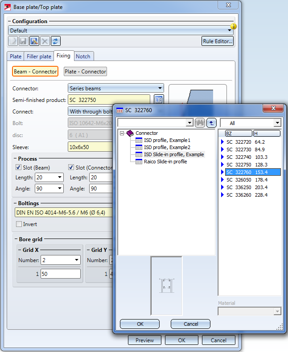Open Slot (Beam) Angle dropdown
The width and height of the screenshot is (288, 352).
pos(60,188)
